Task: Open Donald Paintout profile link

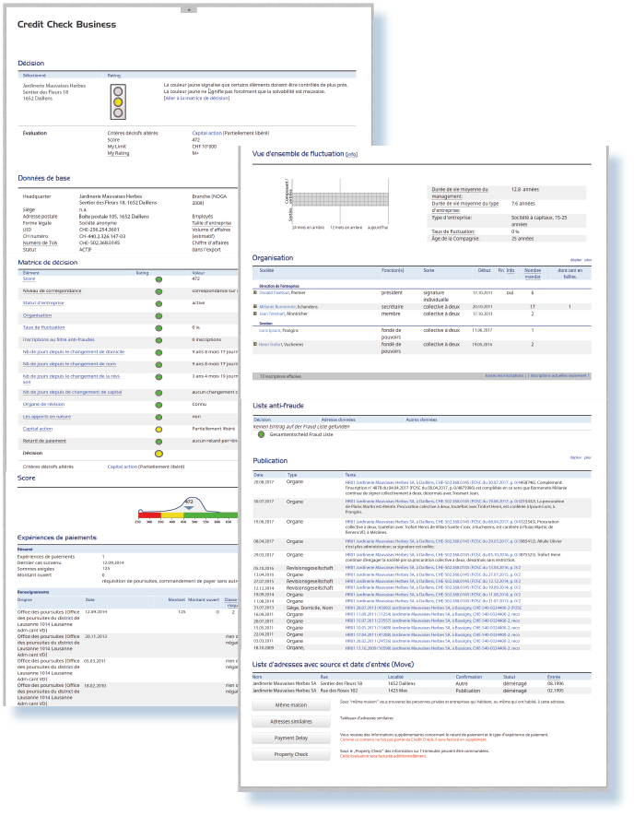Action: (x=274, y=293)
